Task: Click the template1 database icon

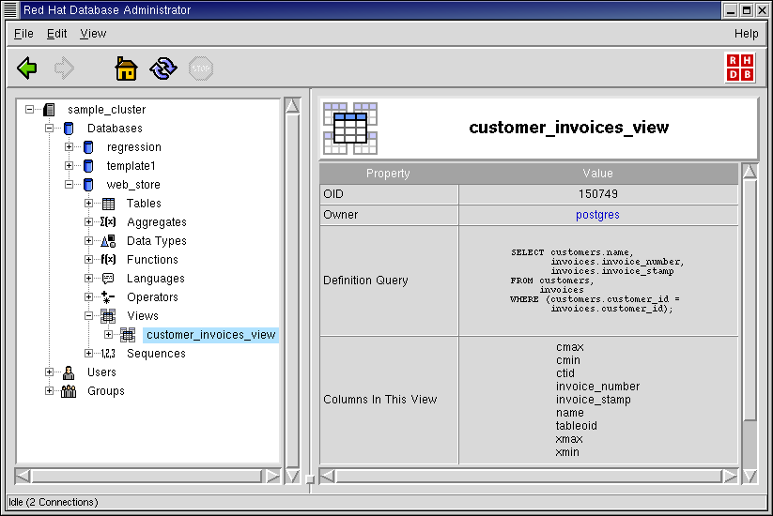Action: coord(88,166)
